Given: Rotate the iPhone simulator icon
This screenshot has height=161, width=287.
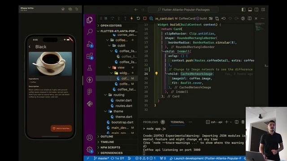Looking at the screenshot, I should point(77,9).
